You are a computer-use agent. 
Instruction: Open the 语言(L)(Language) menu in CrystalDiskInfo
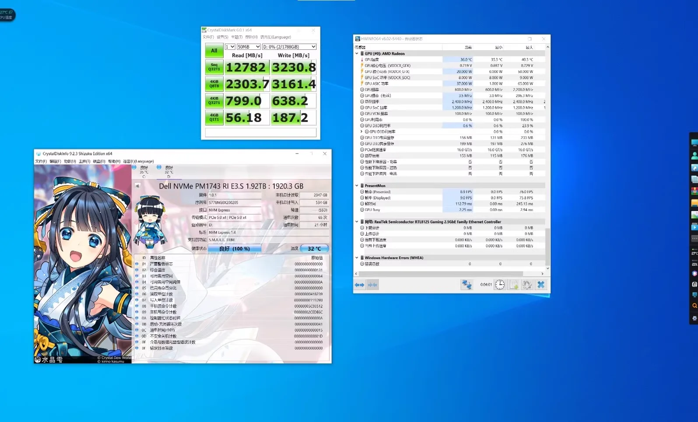pos(138,161)
